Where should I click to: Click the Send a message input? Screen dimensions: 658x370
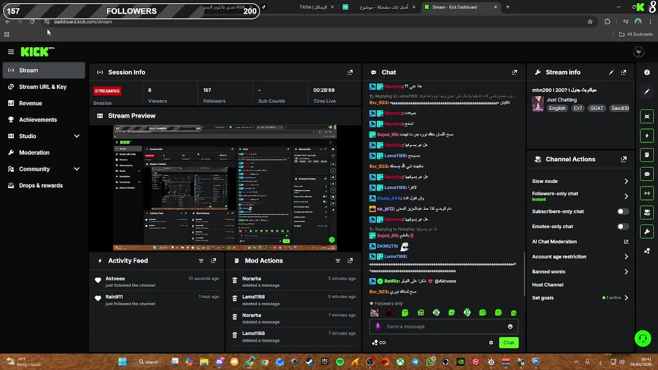coord(444,326)
